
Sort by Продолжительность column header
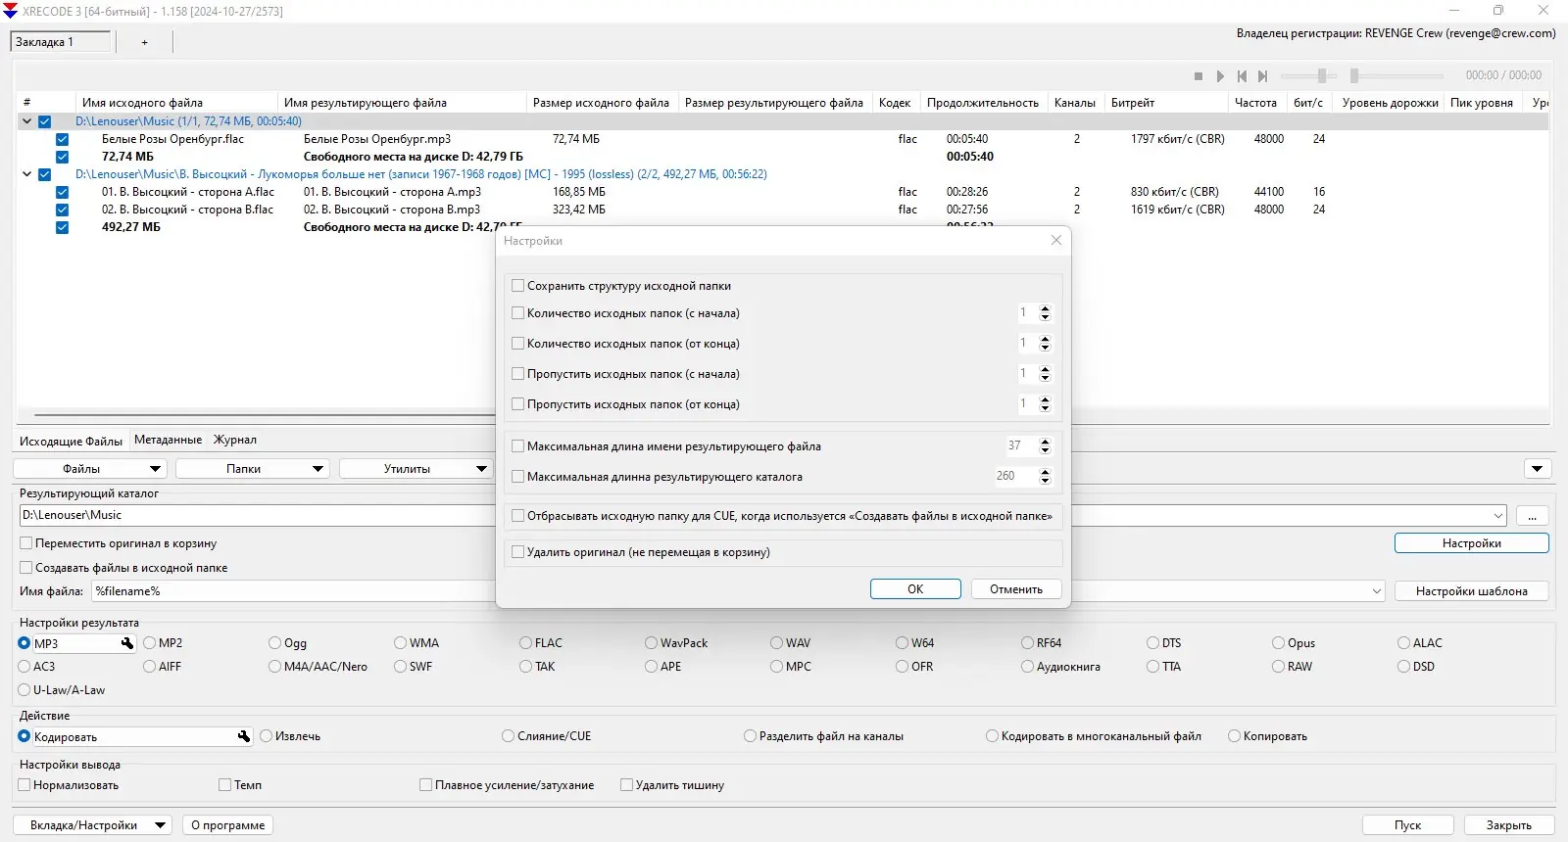pyautogui.click(x=983, y=103)
